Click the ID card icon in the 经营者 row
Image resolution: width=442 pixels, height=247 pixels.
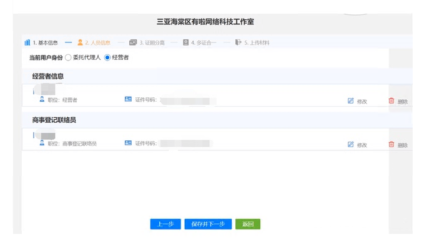(x=128, y=99)
